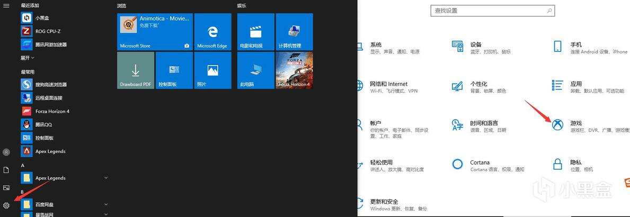Open Cortana settings category
Viewport: 630px width, 217px height.
[x=488, y=166]
